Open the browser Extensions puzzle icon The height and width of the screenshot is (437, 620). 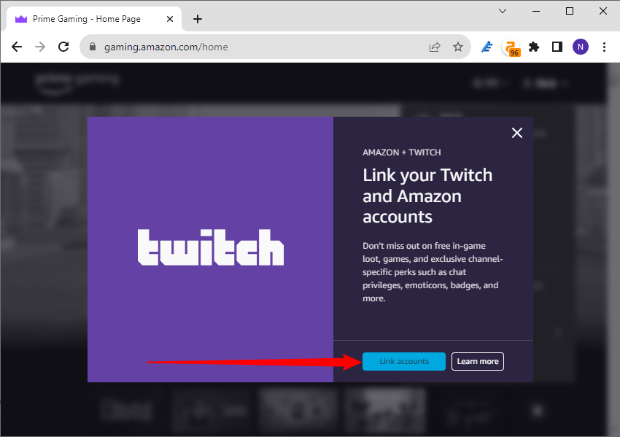click(534, 46)
